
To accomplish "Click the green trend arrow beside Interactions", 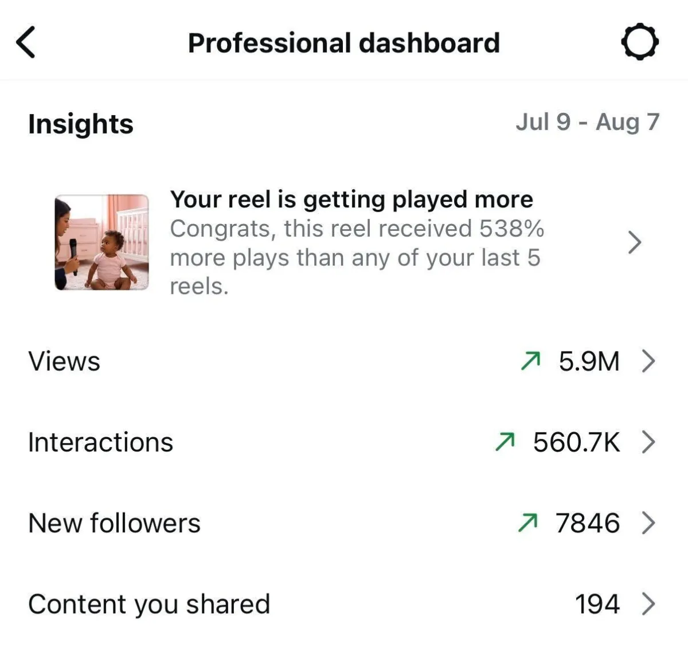I will coord(505,442).
